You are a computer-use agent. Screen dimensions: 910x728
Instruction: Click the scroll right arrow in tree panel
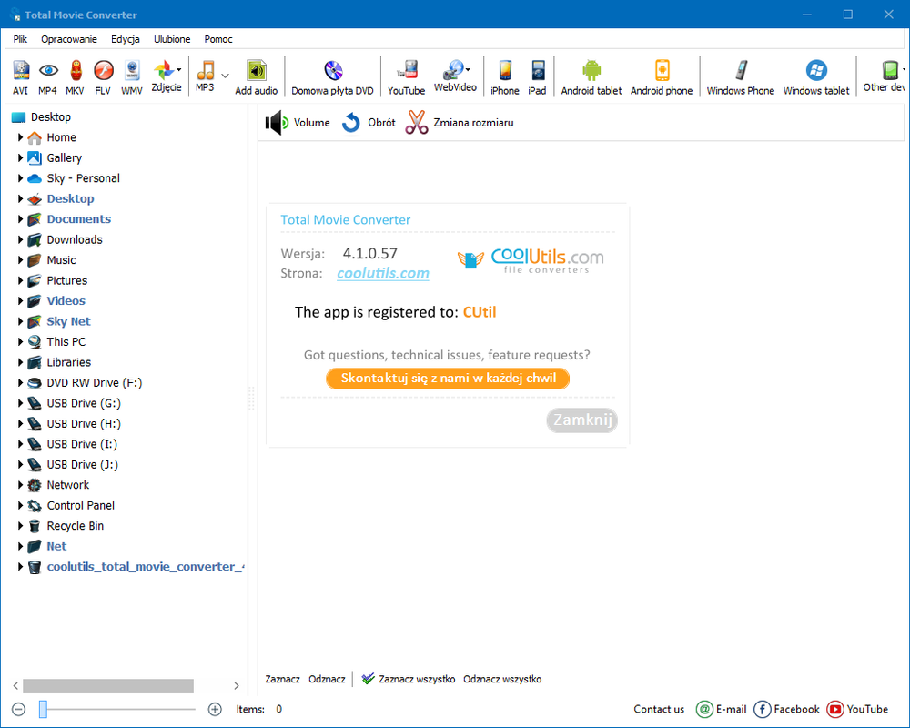(x=237, y=685)
